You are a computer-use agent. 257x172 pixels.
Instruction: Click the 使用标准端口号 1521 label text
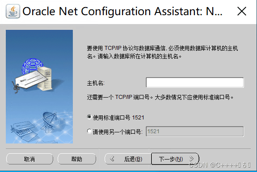point(118,118)
